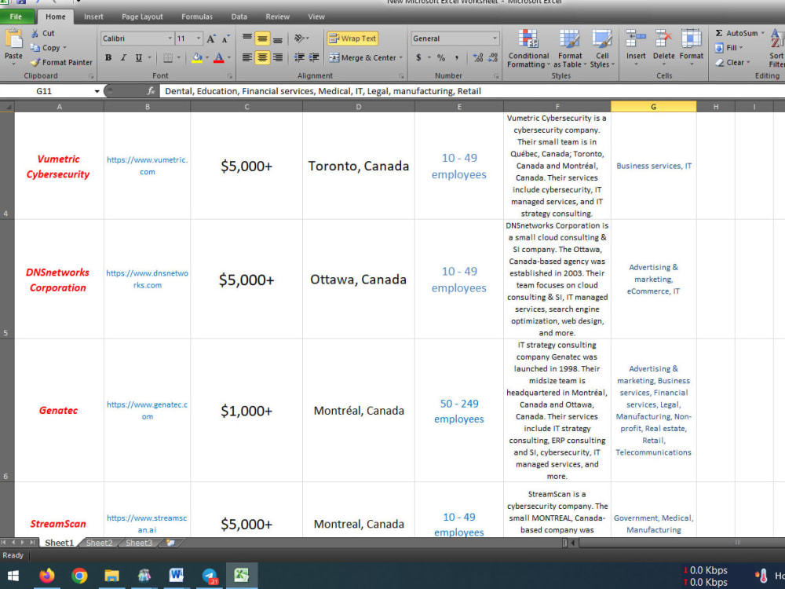
Task: Switch to the Formulas ribbon tab
Action: click(197, 16)
